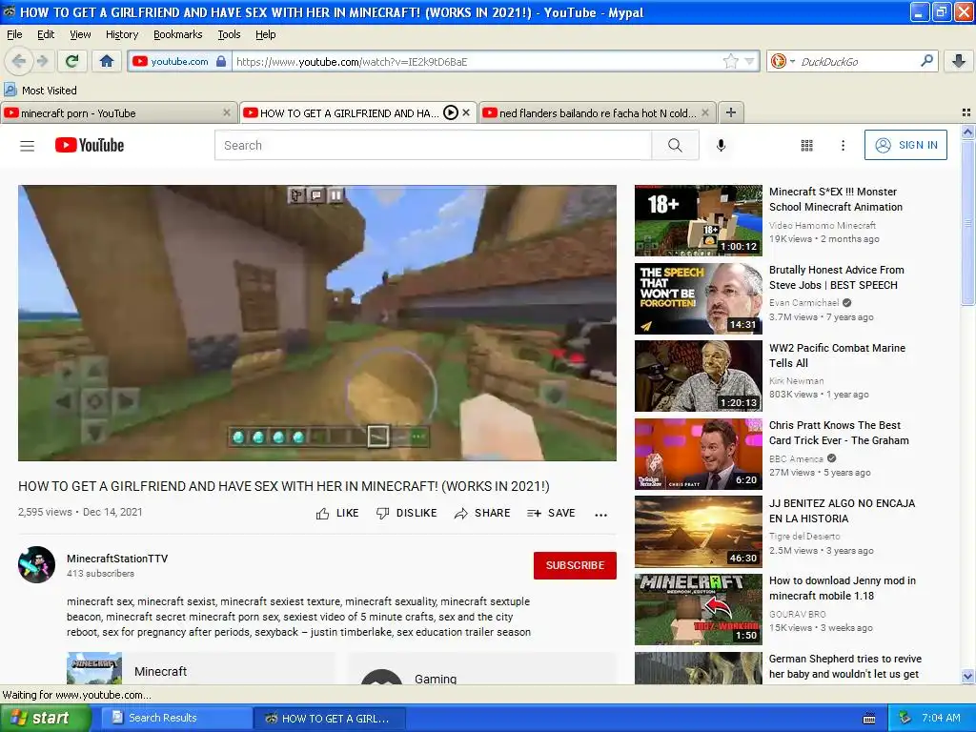This screenshot has width=976, height=732.
Task: Click the red SUBSCRIBE button
Action: click(x=575, y=565)
